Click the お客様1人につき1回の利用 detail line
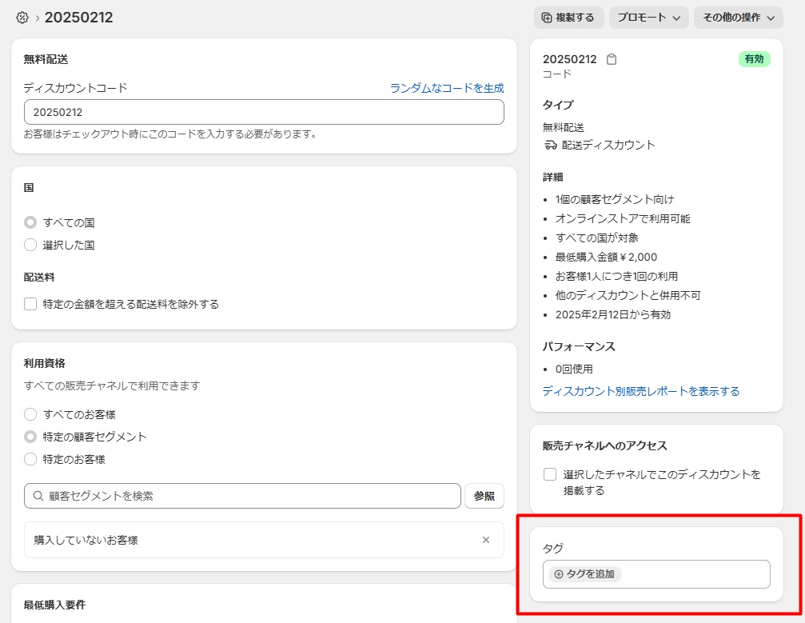Screen dimensions: 805x623 (x=616, y=277)
